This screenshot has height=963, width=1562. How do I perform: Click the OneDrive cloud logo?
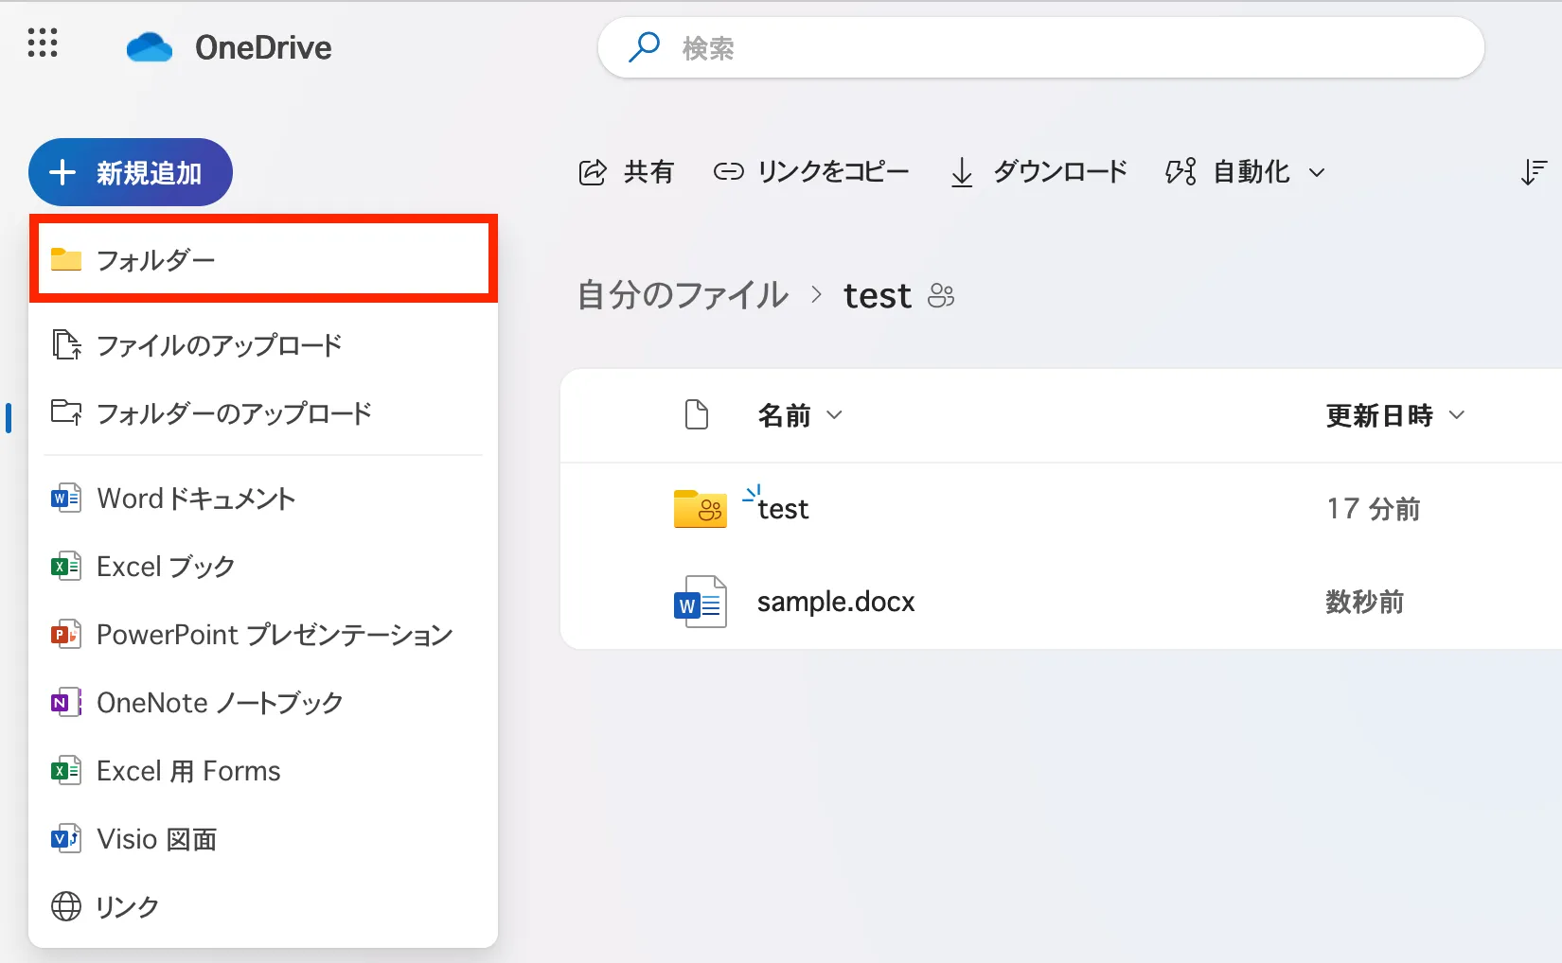click(150, 47)
